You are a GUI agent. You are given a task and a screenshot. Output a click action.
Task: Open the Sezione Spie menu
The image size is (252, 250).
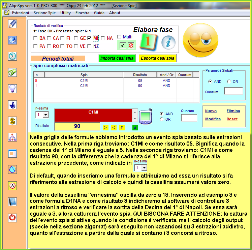pyautogui.click(x=45, y=13)
